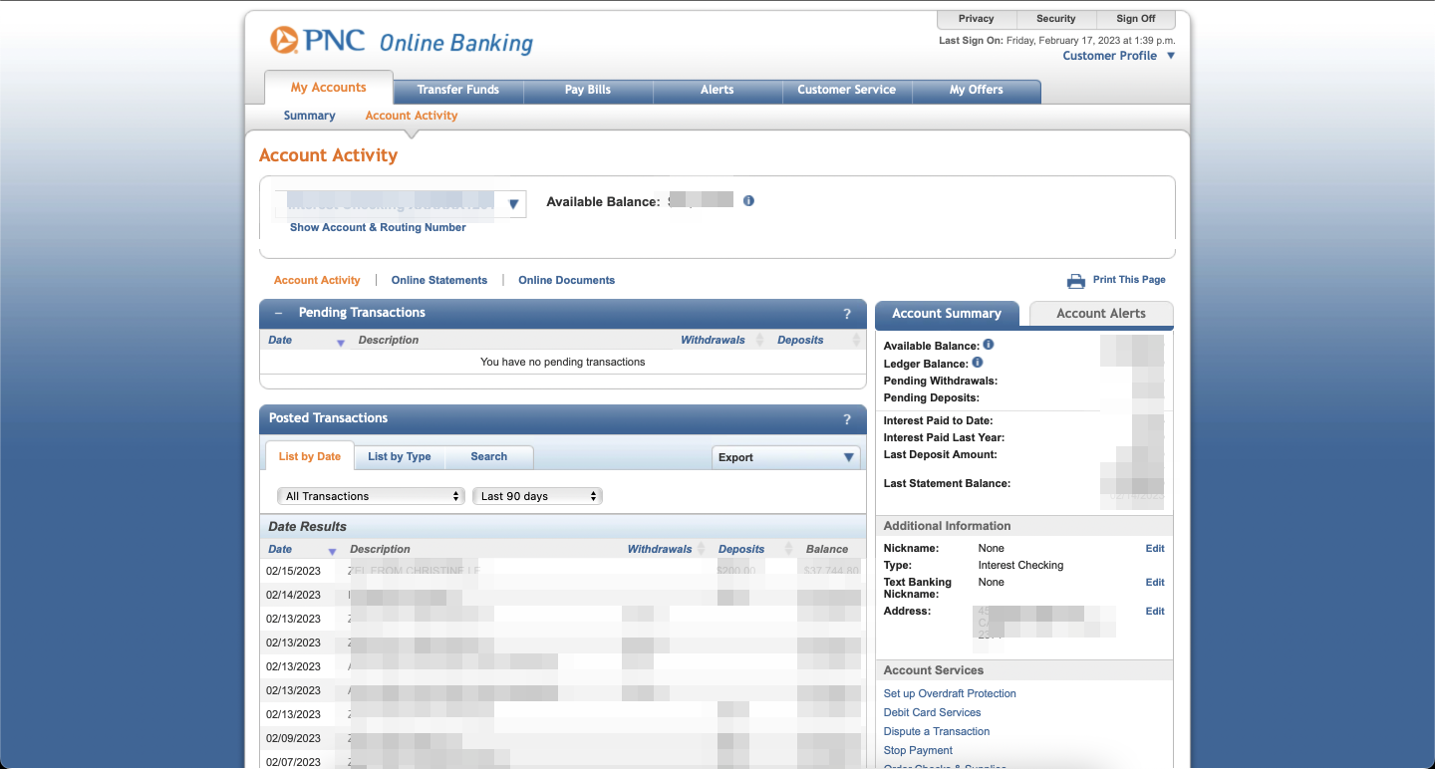This screenshot has height=769, width=1435.
Task: Click info icon next to Ledger Balance
Action: coord(978,363)
